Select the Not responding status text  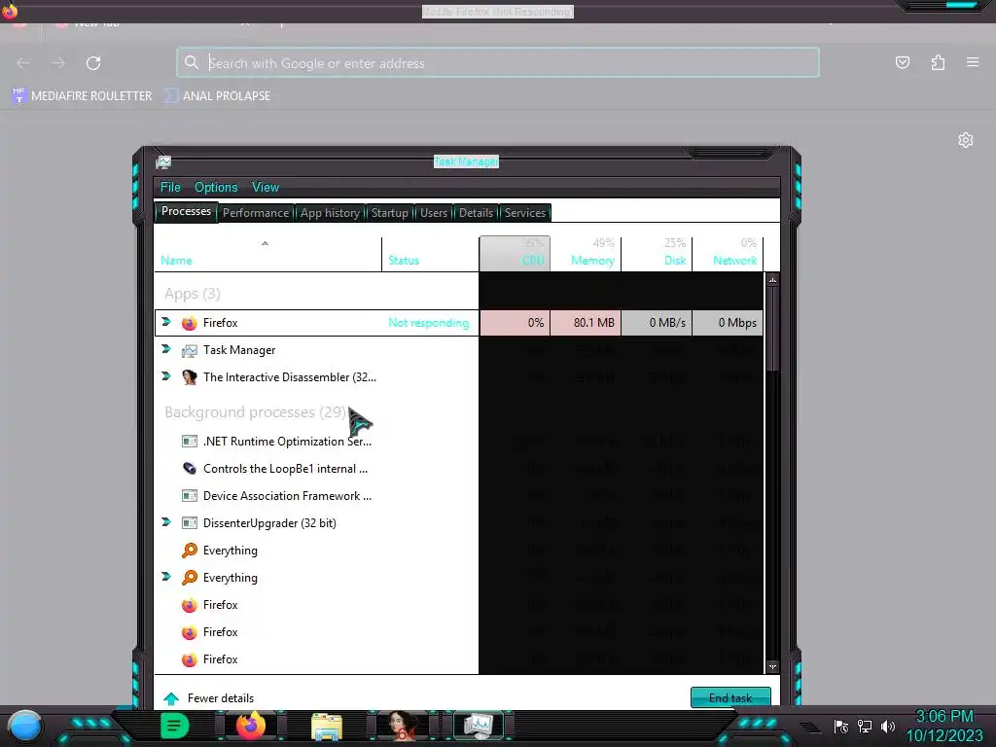coord(429,323)
